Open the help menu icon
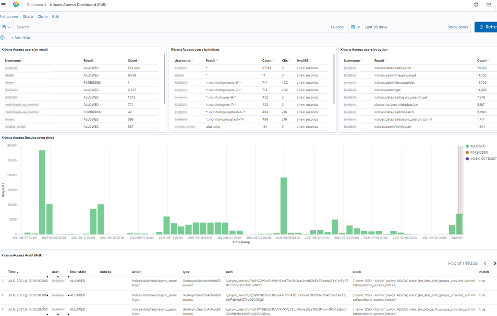The width and height of the screenshot is (497, 316). [475, 5]
